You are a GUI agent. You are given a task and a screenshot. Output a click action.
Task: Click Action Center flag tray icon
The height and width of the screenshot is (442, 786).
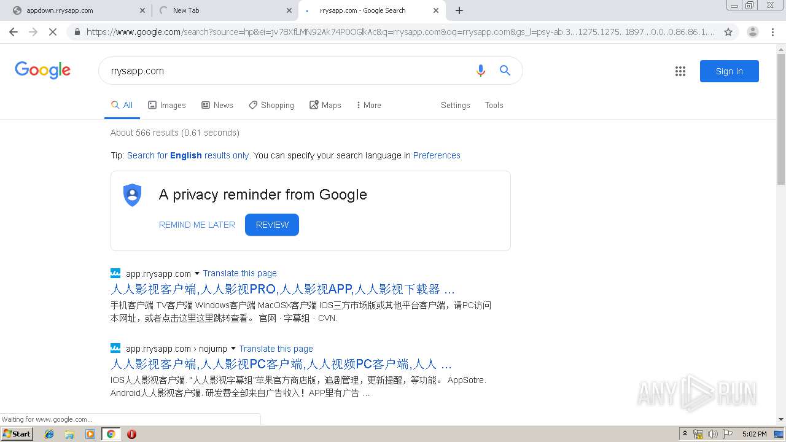coord(728,434)
